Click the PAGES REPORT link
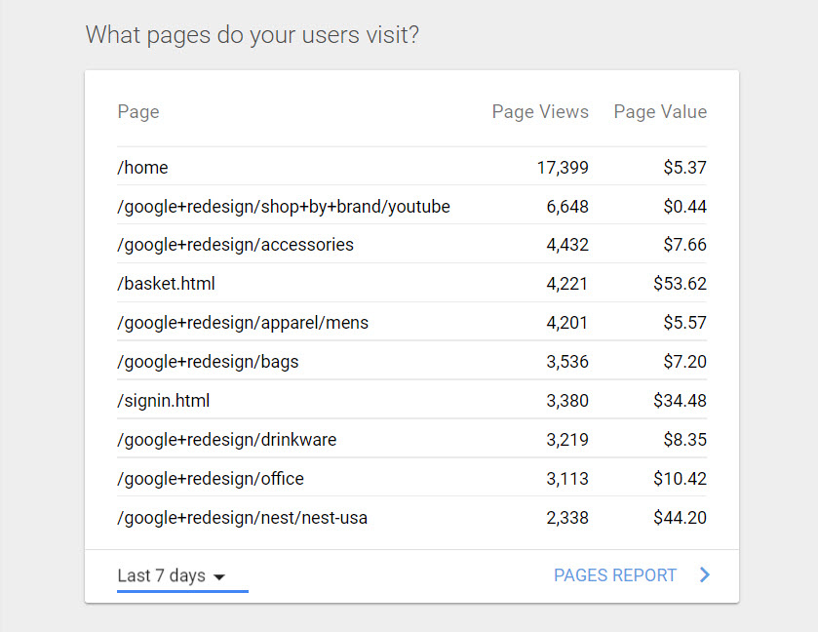818x632 pixels. [x=614, y=575]
